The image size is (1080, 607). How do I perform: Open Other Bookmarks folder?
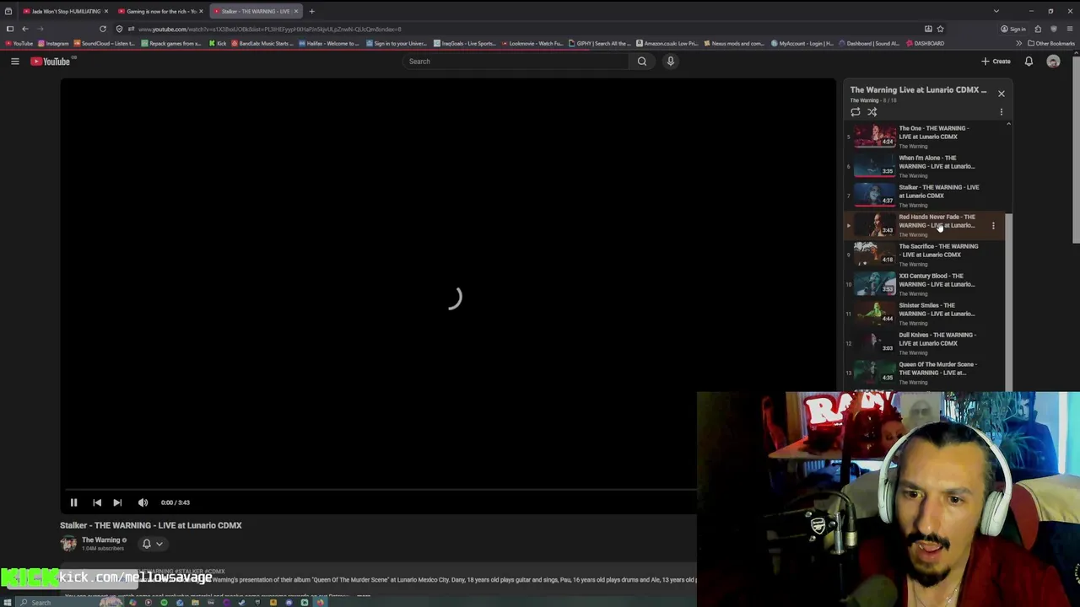coord(1051,43)
